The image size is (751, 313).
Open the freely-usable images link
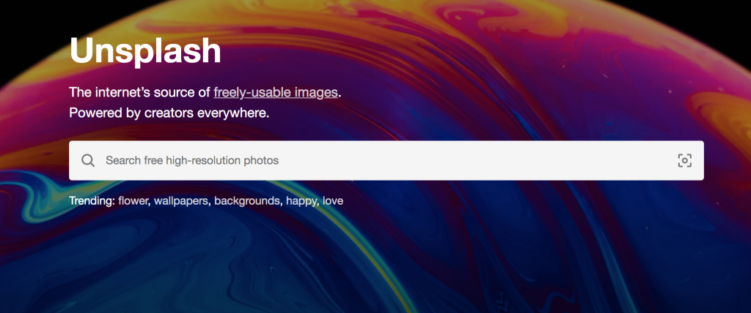click(x=276, y=92)
